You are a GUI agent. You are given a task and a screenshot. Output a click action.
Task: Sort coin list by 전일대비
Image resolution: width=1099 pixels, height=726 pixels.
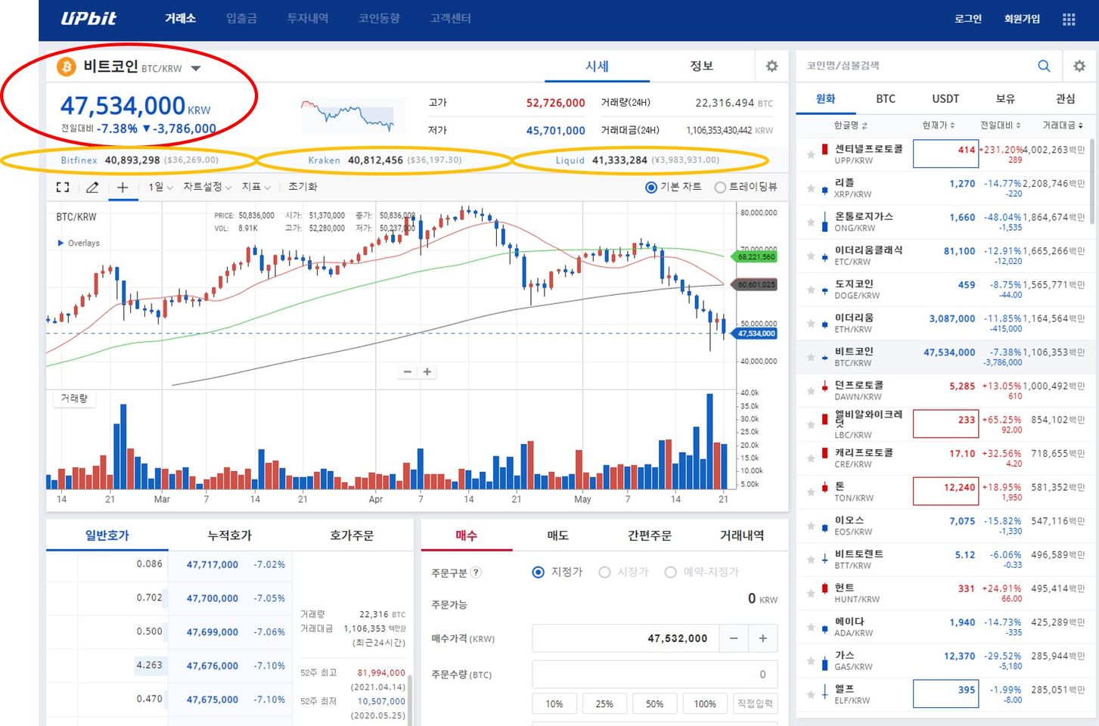pos(1000,125)
